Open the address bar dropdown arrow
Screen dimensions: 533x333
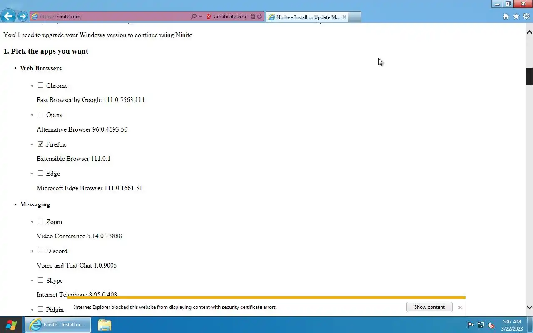point(200,17)
